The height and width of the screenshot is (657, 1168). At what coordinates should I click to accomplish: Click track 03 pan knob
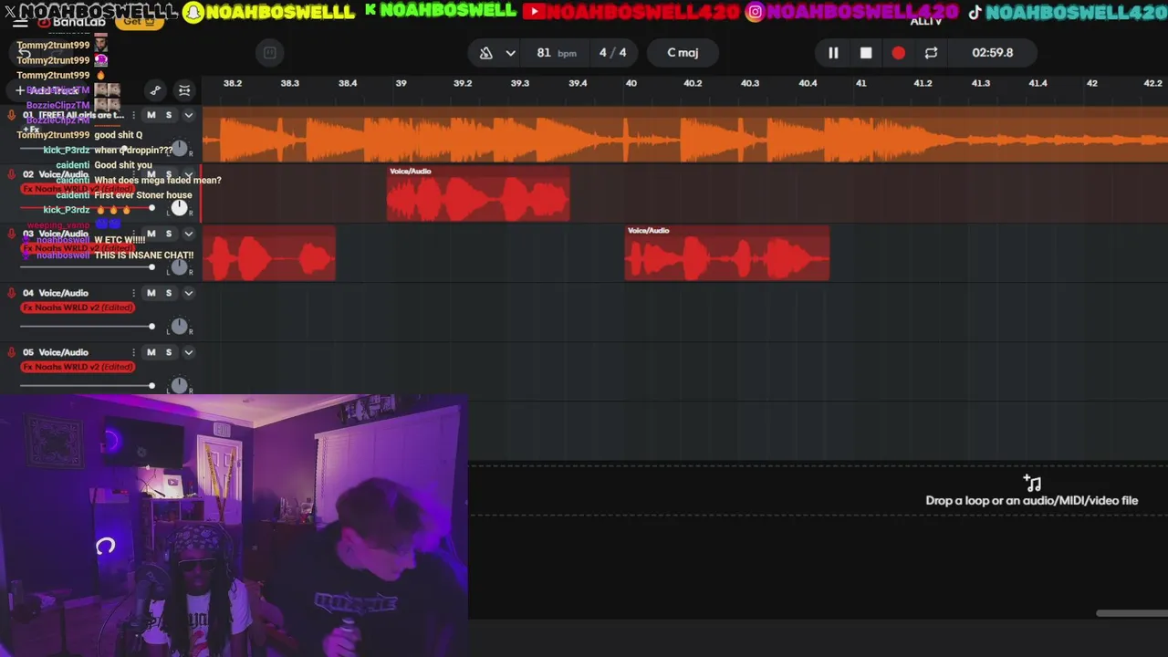click(x=180, y=267)
